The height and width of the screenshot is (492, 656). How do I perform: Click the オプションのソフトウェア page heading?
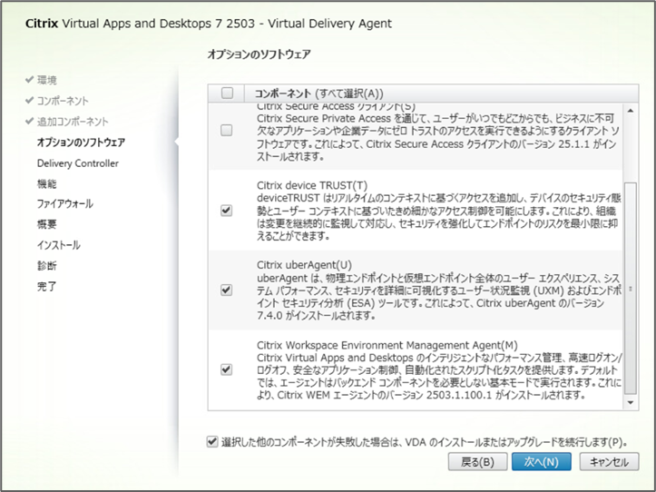pyautogui.click(x=259, y=54)
